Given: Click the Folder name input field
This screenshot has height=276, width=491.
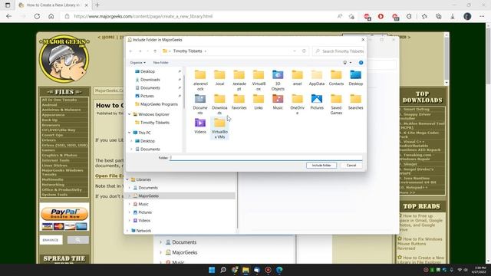Looking at the screenshot, I should point(266,158).
